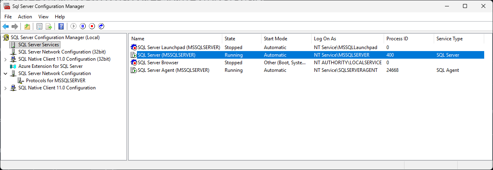Image resolution: width=493 pixels, height=170 pixels.
Task: Click the Start Service play icon
Action: (73, 26)
